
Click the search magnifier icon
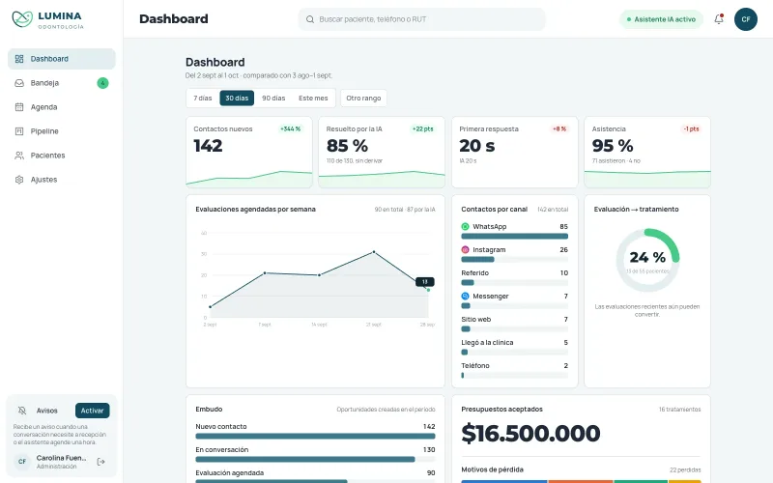[x=310, y=19]
